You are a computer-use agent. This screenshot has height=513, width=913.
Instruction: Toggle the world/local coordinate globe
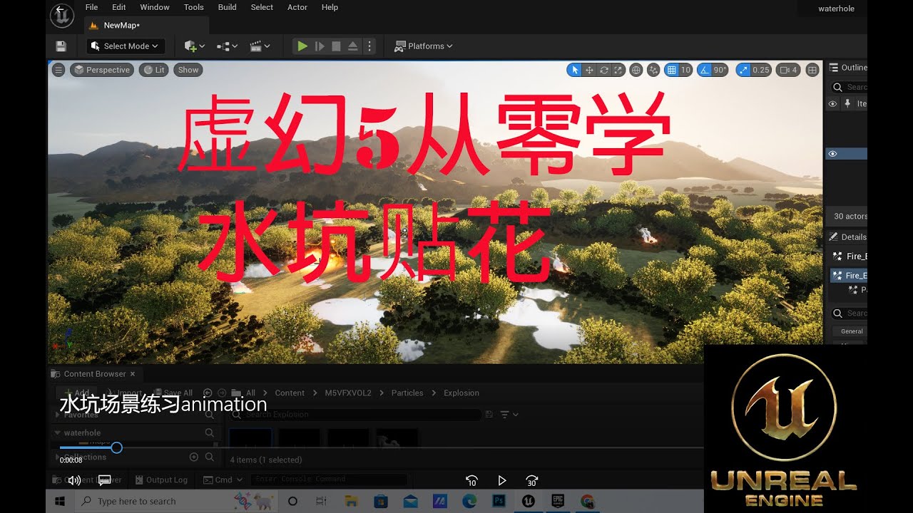point(636,70)
